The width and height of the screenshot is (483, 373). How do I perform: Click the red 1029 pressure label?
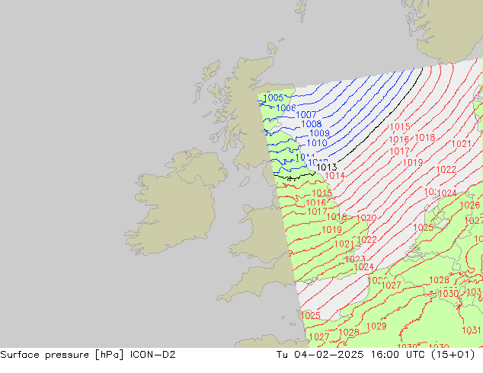pos(376,327)
